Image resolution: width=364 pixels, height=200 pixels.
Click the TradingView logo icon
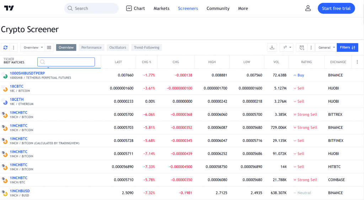(9, 8)
